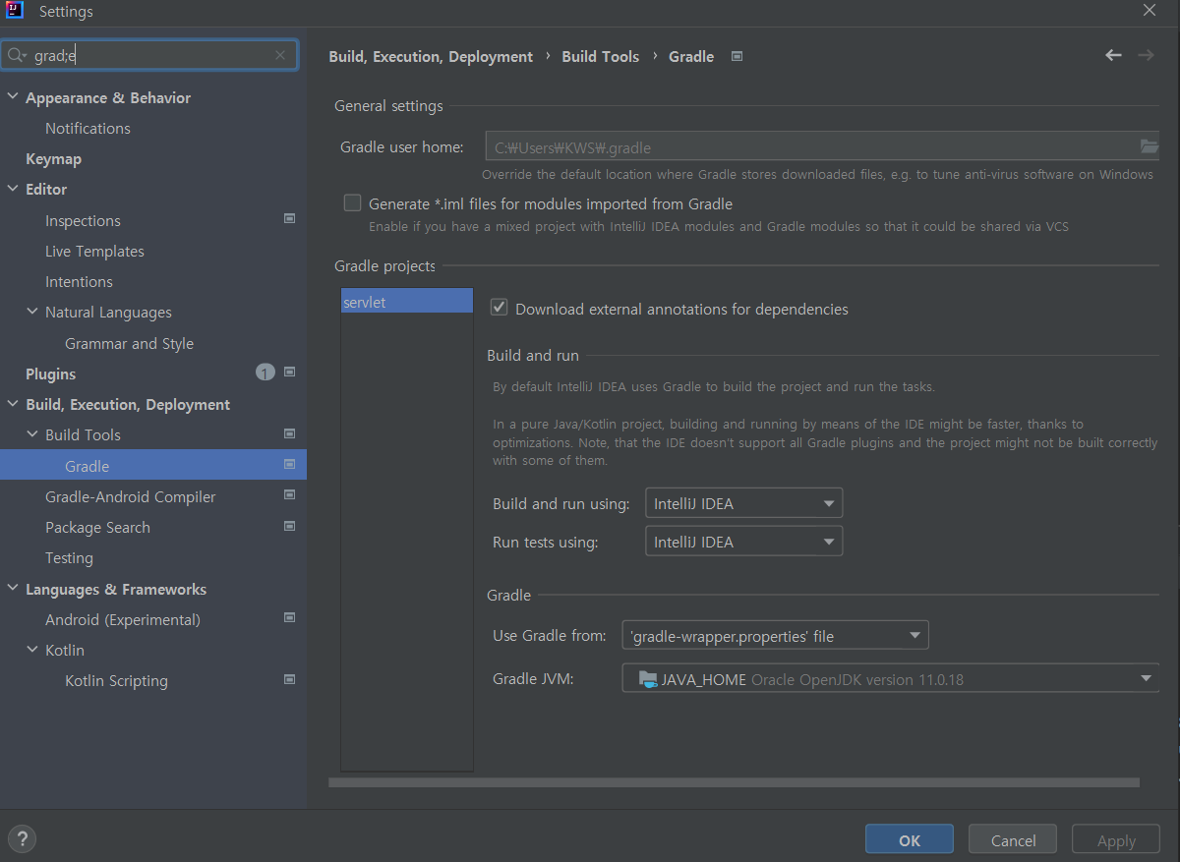Open Notifications settings
Viewport: 1180px width, 862px height.
(x=88, y=128)
